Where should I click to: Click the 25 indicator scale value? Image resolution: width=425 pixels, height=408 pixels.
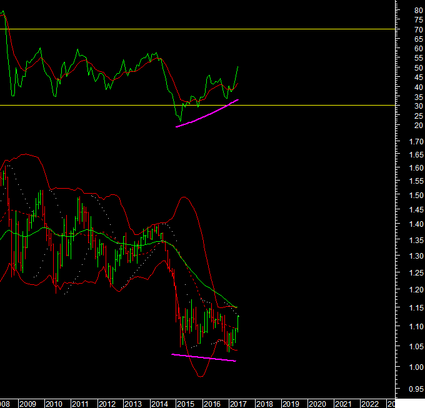[x=419, y=116]
